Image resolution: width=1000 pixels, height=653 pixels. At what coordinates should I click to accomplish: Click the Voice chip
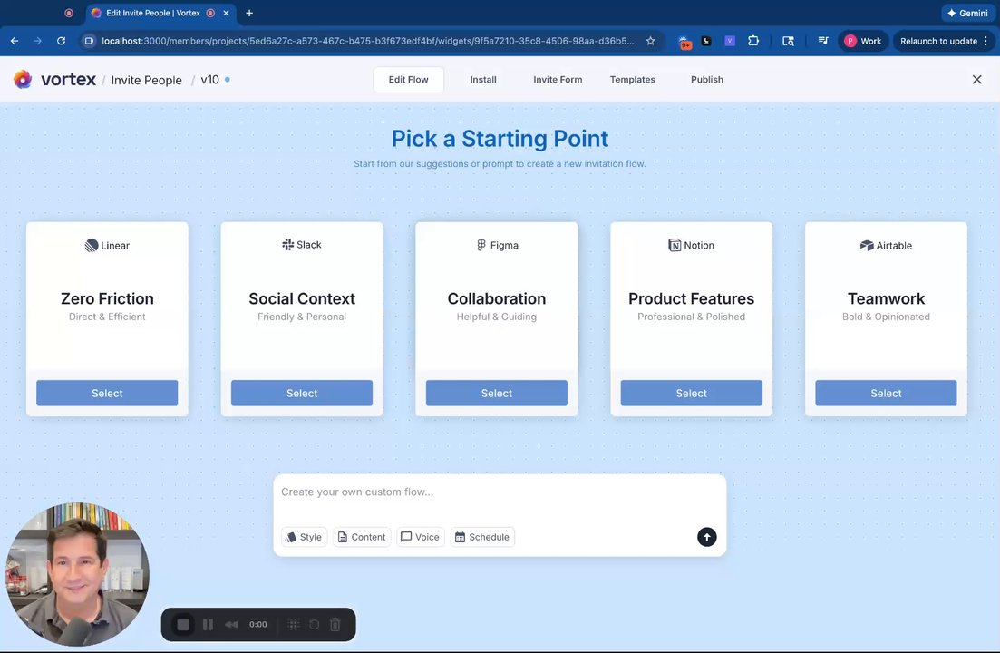click(421, 537)
